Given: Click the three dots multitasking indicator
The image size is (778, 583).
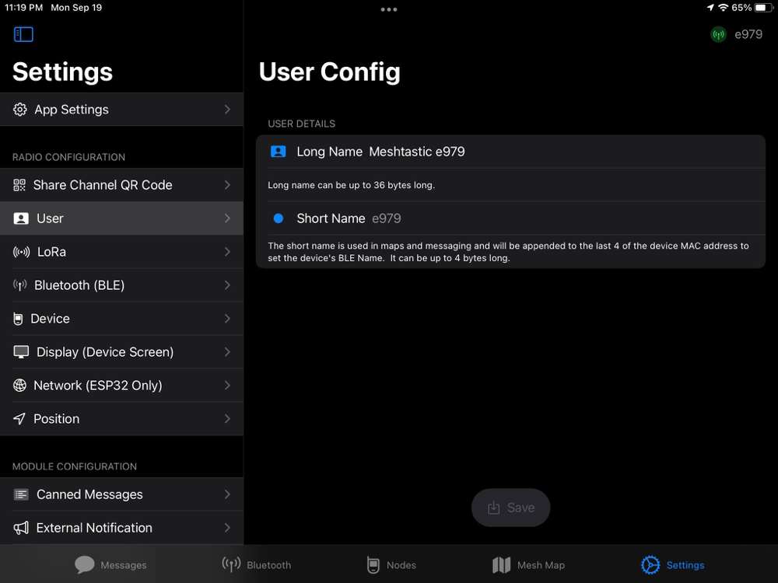Looking at the screenshot, I should point(388,9).
